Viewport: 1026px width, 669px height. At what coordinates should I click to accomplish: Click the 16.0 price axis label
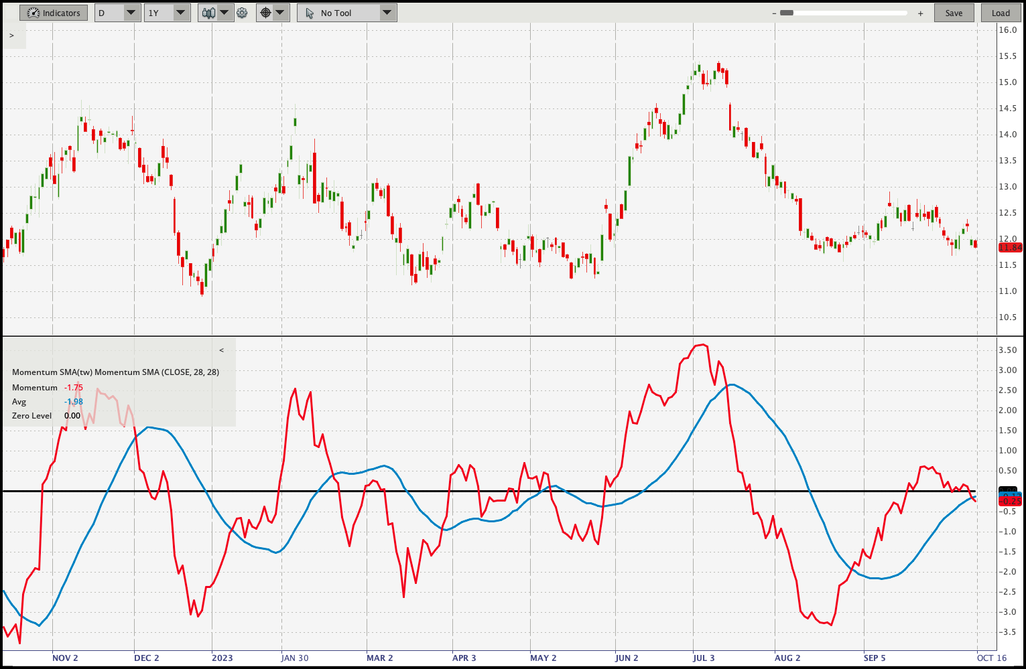tap(1008, 30)
